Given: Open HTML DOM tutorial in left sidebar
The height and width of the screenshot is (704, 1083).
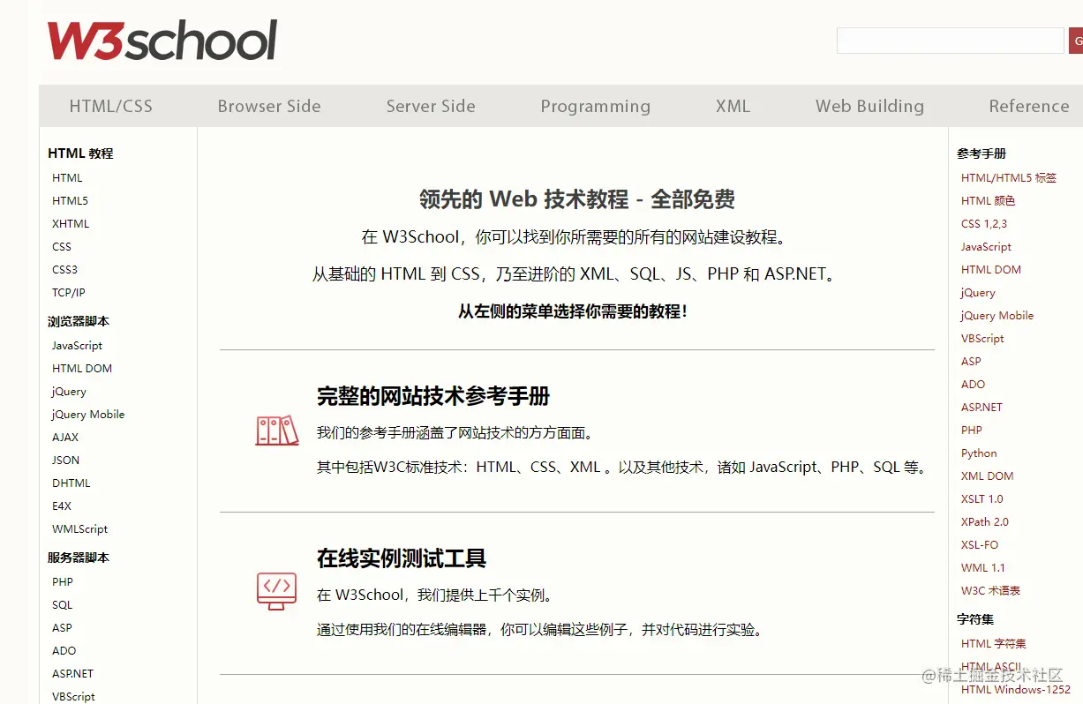Looking at the screenshot, I should click(82, 368).
